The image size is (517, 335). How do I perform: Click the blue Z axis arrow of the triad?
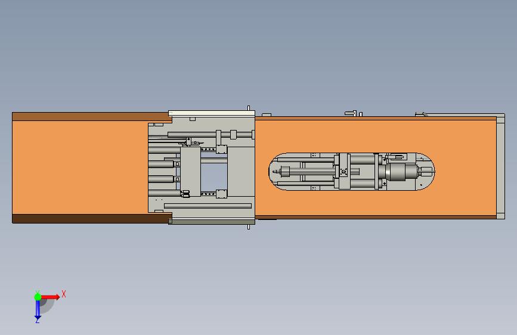[x=38, y=310]
